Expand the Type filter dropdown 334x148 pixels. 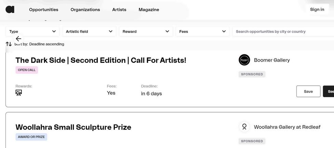click(x=32, y=31)
